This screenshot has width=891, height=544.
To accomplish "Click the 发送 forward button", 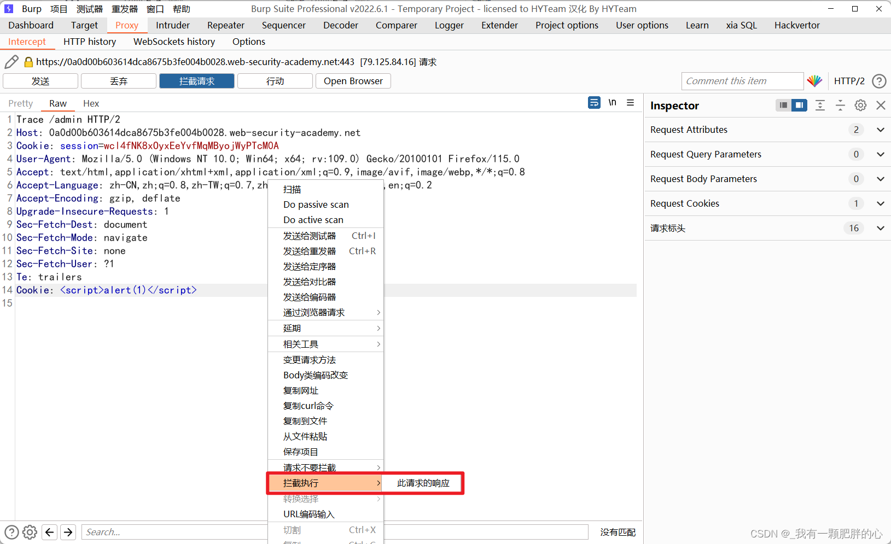I will [40, 81].
